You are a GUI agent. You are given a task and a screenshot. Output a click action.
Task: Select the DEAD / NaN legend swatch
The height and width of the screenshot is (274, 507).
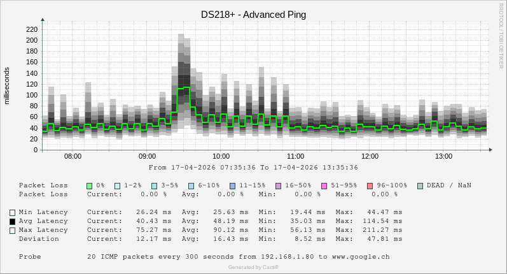pos(420,185)
